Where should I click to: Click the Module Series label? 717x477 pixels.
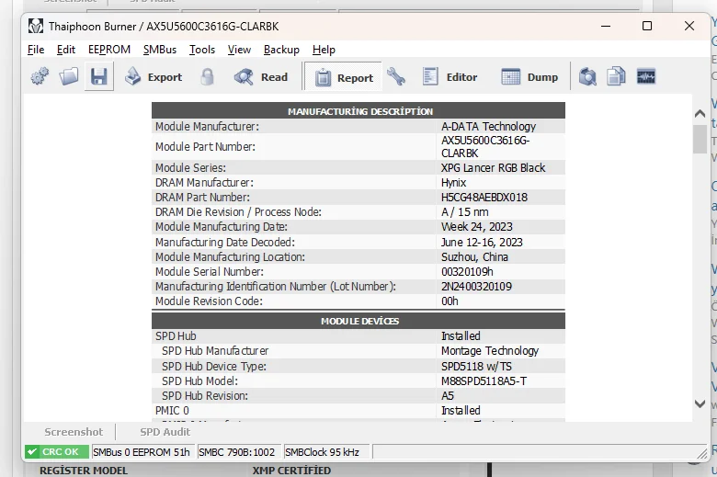pos(190,168)
